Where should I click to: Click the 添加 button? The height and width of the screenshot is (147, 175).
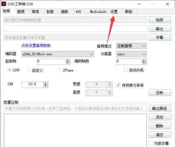click(x=160, y=117)
